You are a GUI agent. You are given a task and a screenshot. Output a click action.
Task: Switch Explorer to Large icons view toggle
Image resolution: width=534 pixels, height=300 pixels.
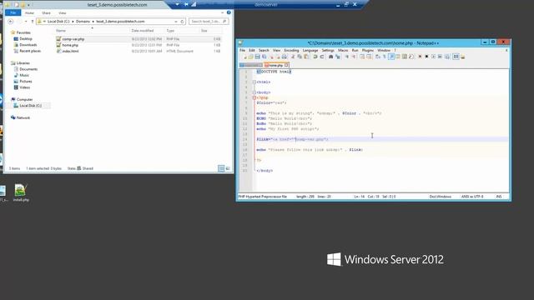[x=228, y=168]
